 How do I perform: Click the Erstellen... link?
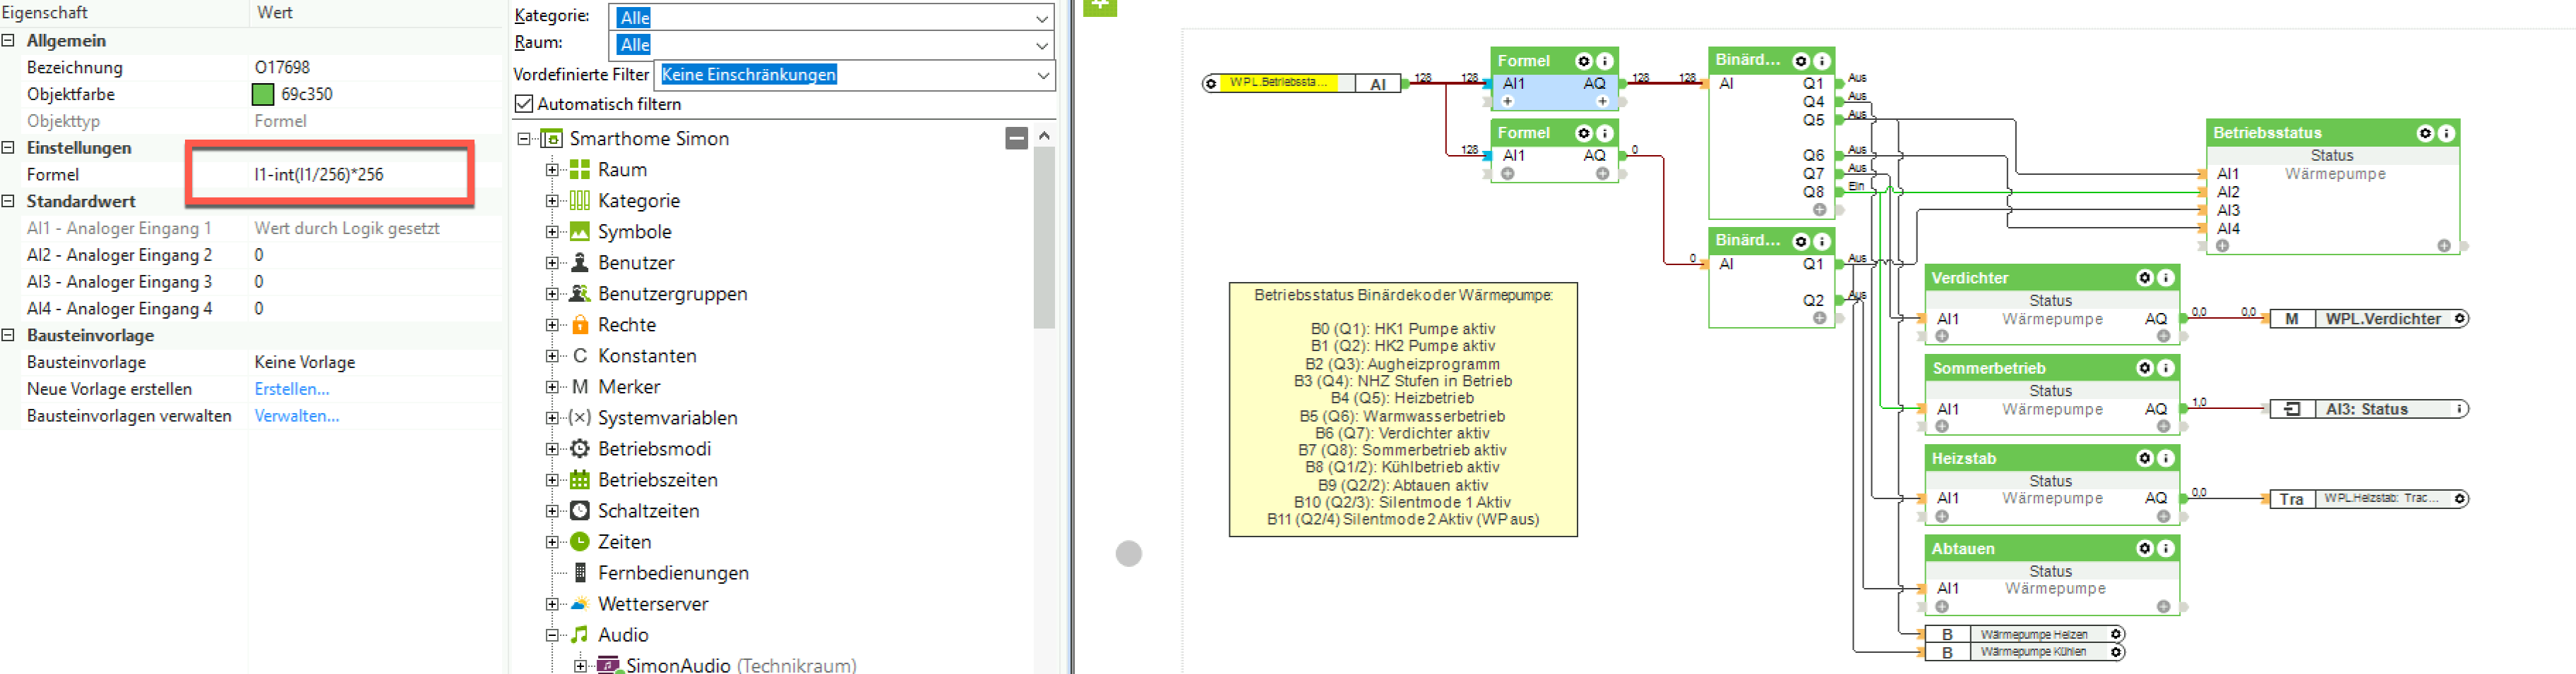pyautogui.click(x=292, y=389)
